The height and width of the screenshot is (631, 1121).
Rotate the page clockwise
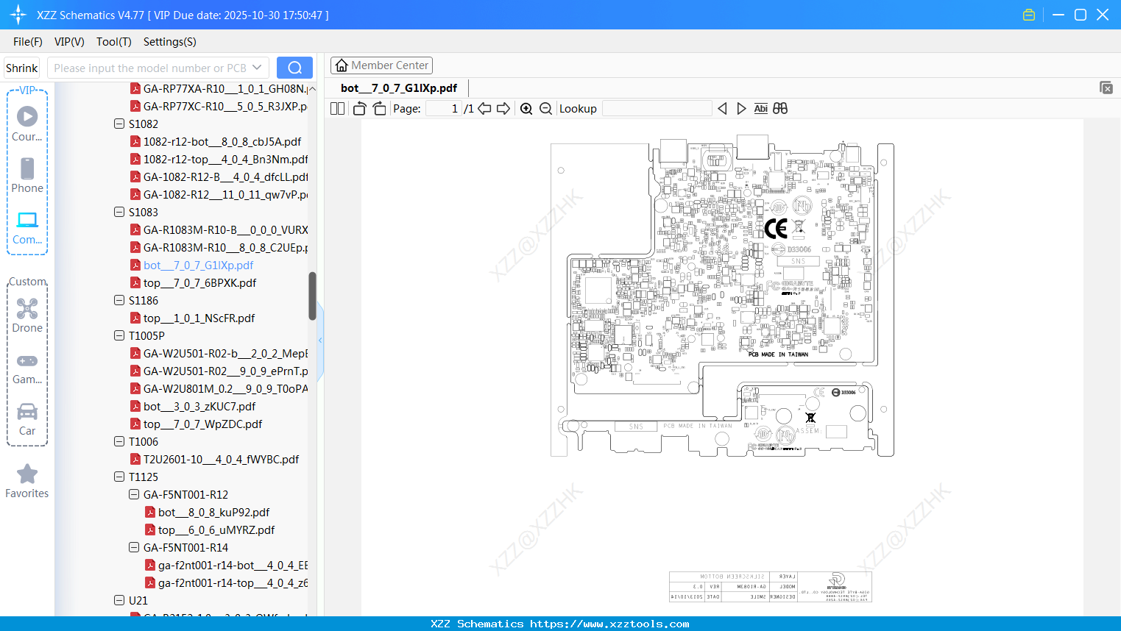pos(379,109)
